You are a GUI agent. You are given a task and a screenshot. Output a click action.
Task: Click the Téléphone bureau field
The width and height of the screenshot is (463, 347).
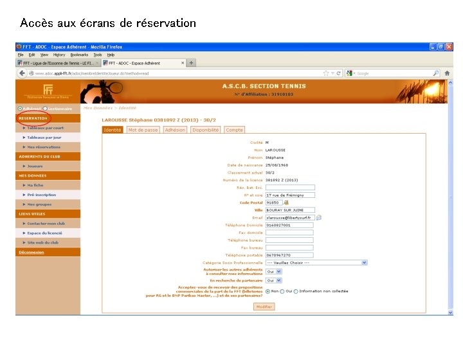click(x=289, y=240)
